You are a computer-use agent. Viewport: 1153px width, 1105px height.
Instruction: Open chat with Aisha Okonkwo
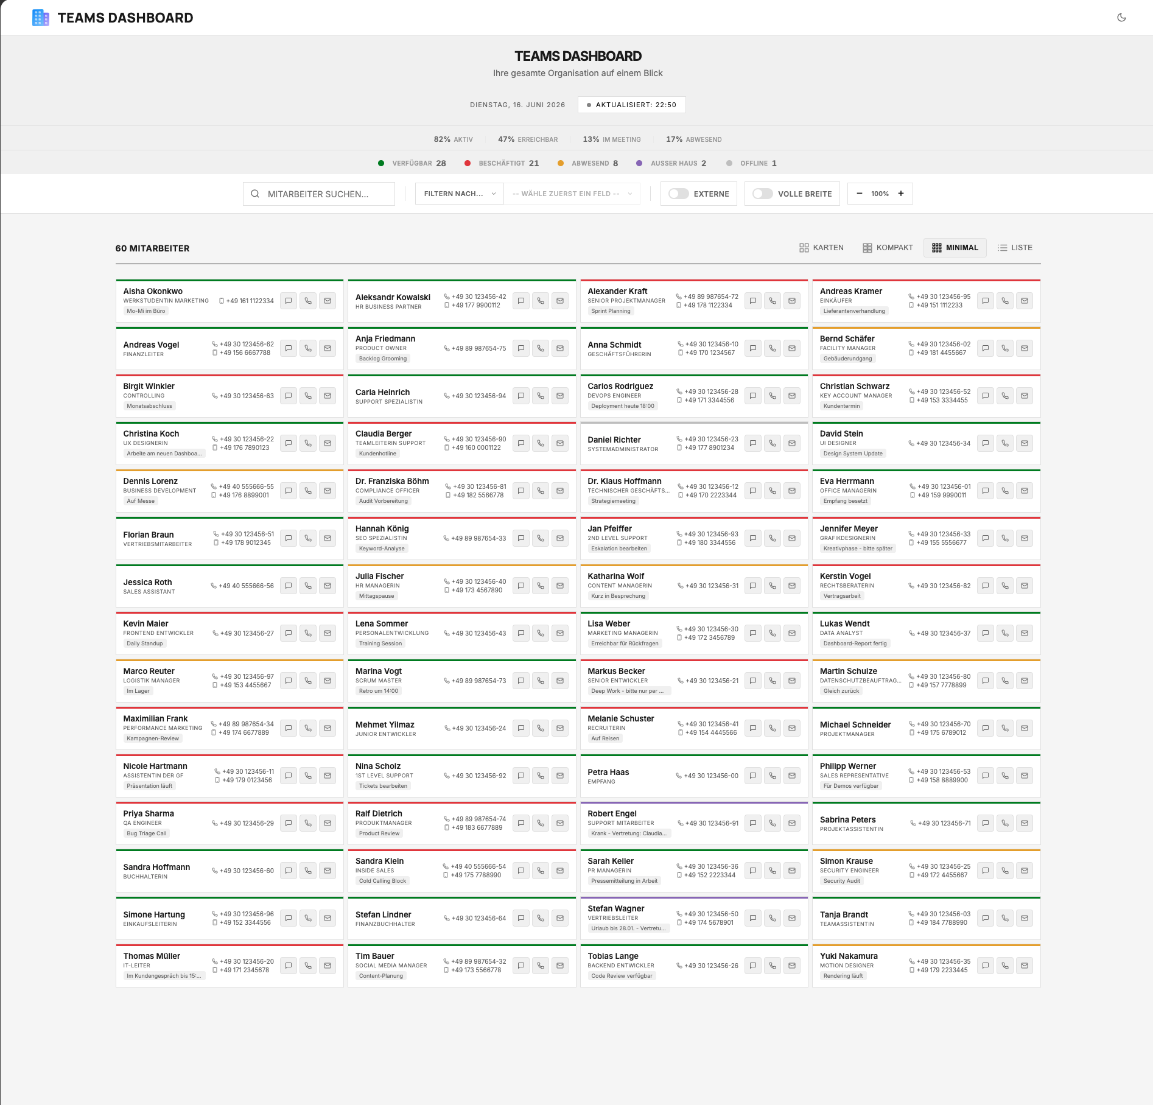(x=289, y=301)
